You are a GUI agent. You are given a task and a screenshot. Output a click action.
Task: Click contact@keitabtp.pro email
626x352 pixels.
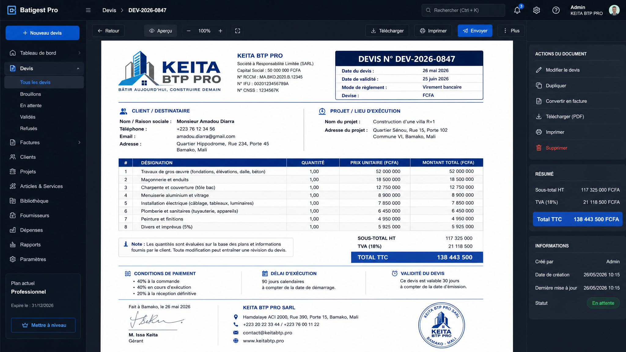point(267,333)
